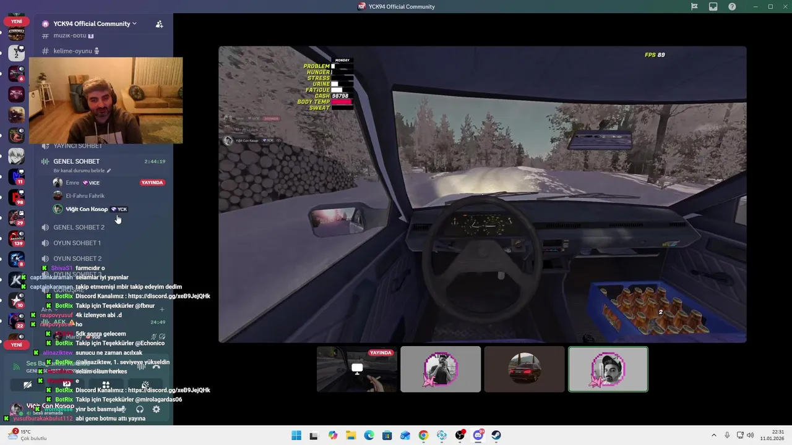The width and height of the screenshot is (792, 445).
Task: Open Discord help question mark icon
Action: pos(732,7)
